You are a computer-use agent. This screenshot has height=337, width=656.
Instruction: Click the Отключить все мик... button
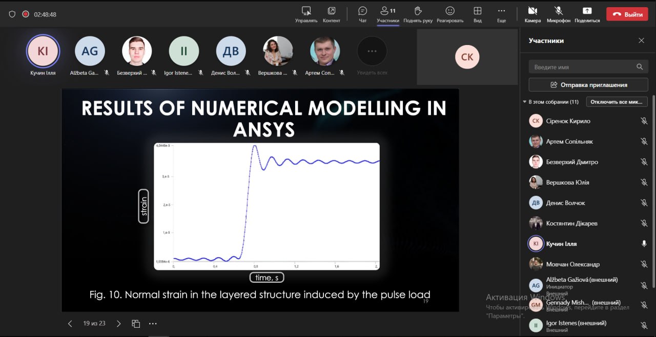point(617,102)
